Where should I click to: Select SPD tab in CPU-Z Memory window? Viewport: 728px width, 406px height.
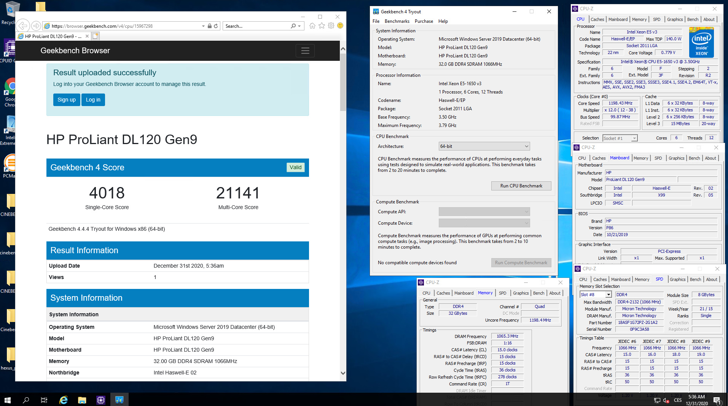pos(502,293)
